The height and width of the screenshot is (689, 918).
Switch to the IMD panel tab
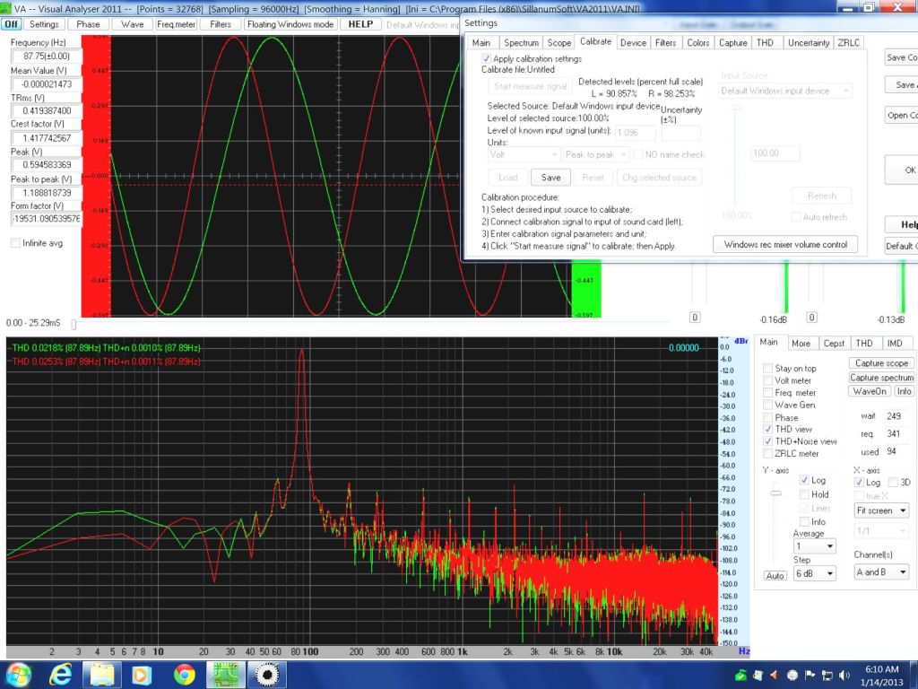coord(894,344)
